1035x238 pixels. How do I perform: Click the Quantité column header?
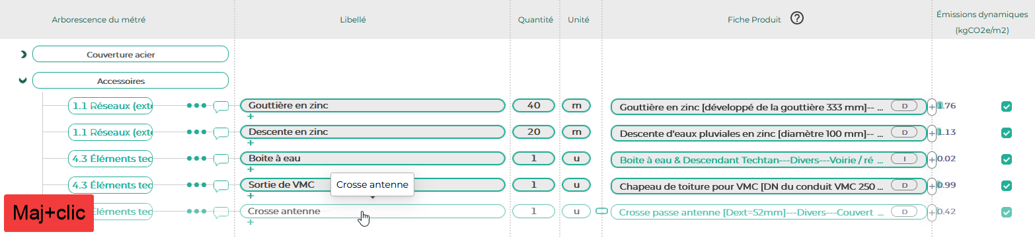pos(535,20)
